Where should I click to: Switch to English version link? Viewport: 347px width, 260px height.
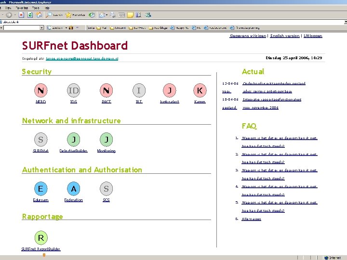tap(285, 36)
